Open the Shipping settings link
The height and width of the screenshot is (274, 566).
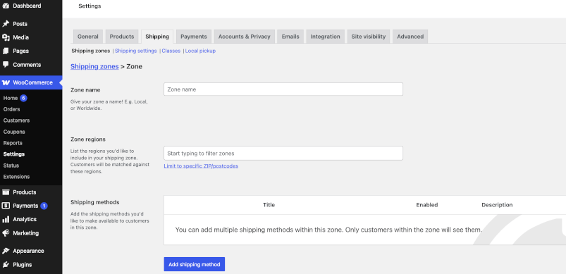pyautogui.click(x=136, y=51)
